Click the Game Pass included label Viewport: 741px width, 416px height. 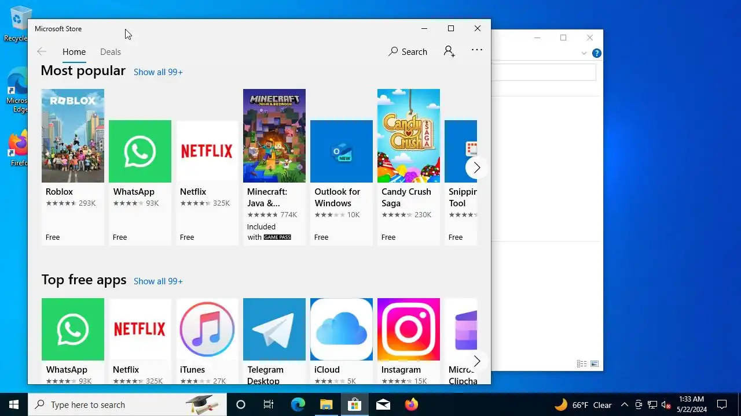pos(269,232)
